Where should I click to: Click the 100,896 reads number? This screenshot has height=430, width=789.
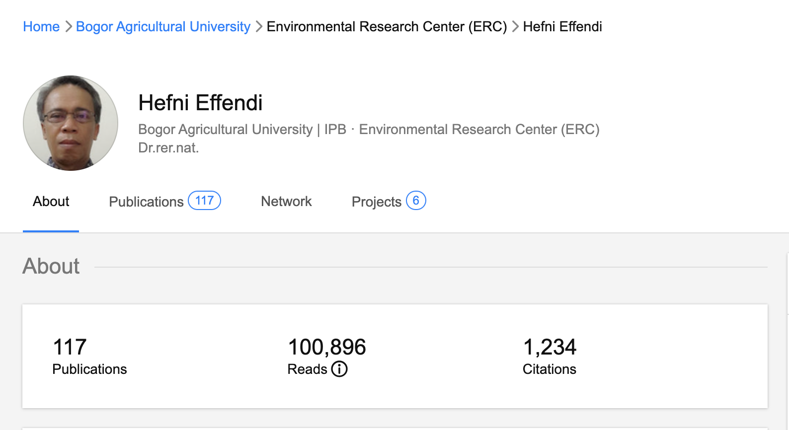327,347
